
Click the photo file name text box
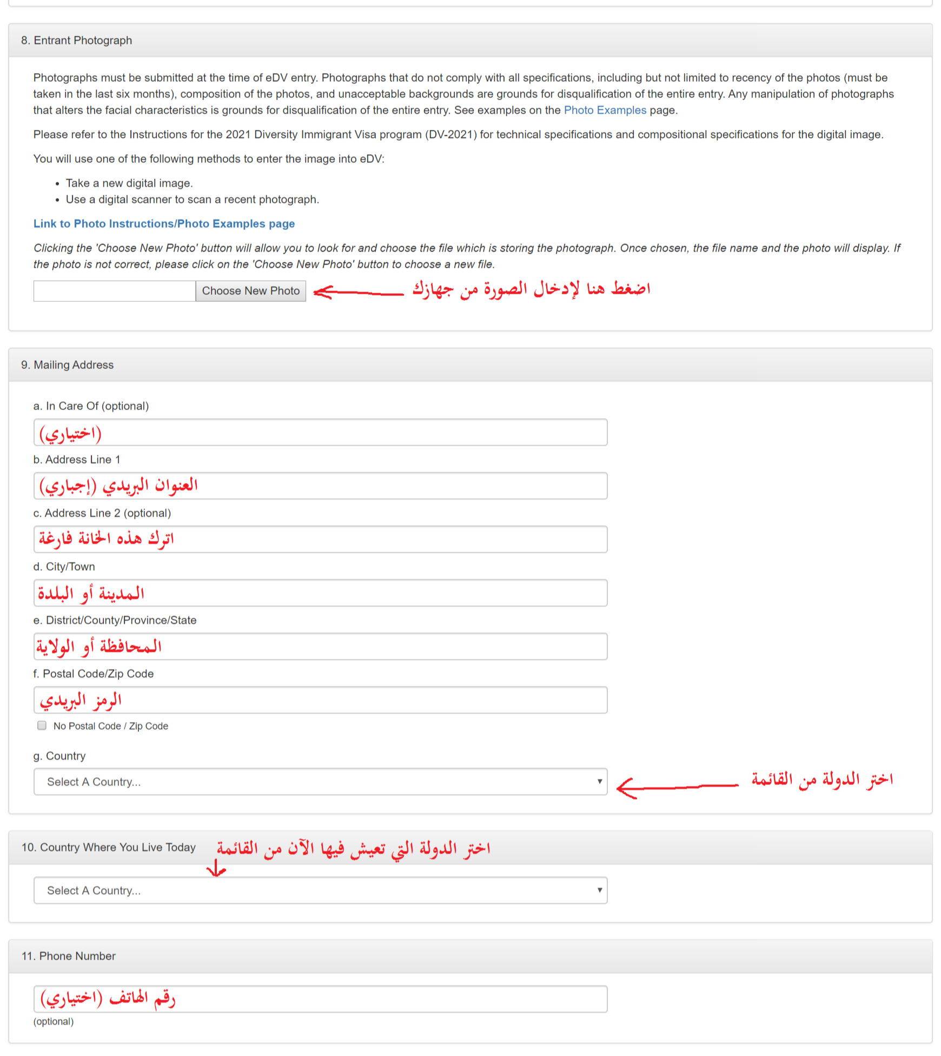[115, 291]
